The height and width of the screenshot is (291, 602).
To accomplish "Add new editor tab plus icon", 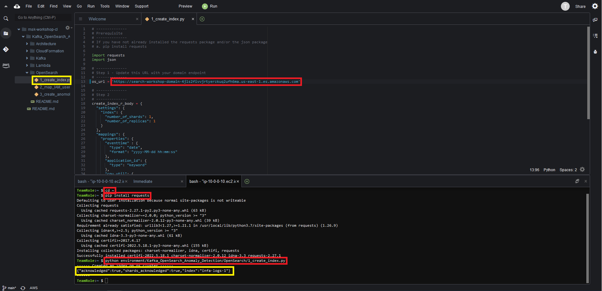I will (x=202, y=19).
